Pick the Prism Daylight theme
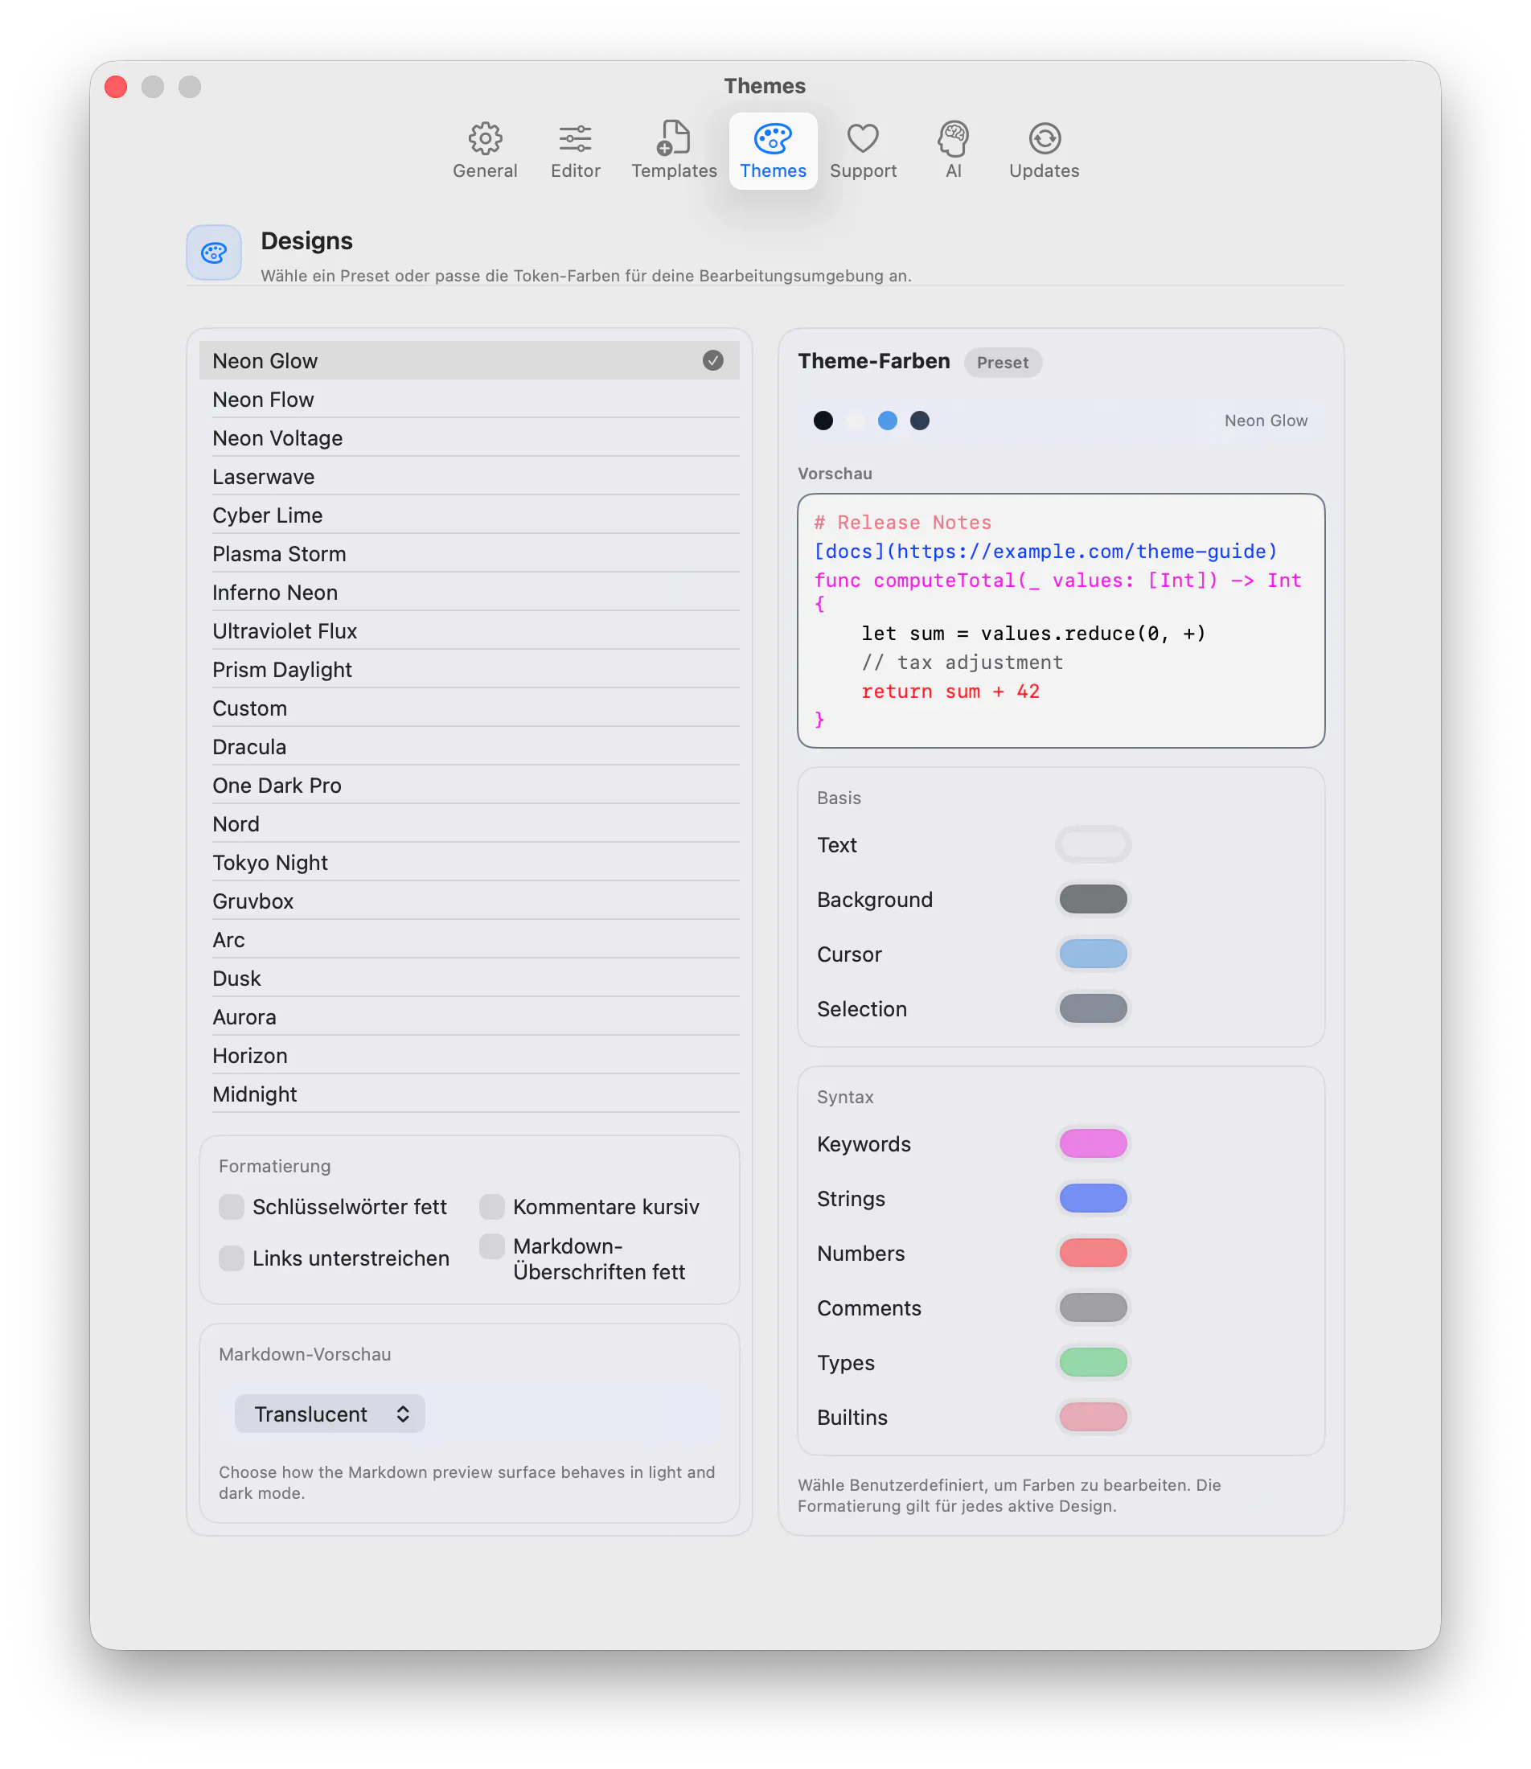Viewport: 1531px width, 1769px height. pyautogui.click(x=469, y=669)
